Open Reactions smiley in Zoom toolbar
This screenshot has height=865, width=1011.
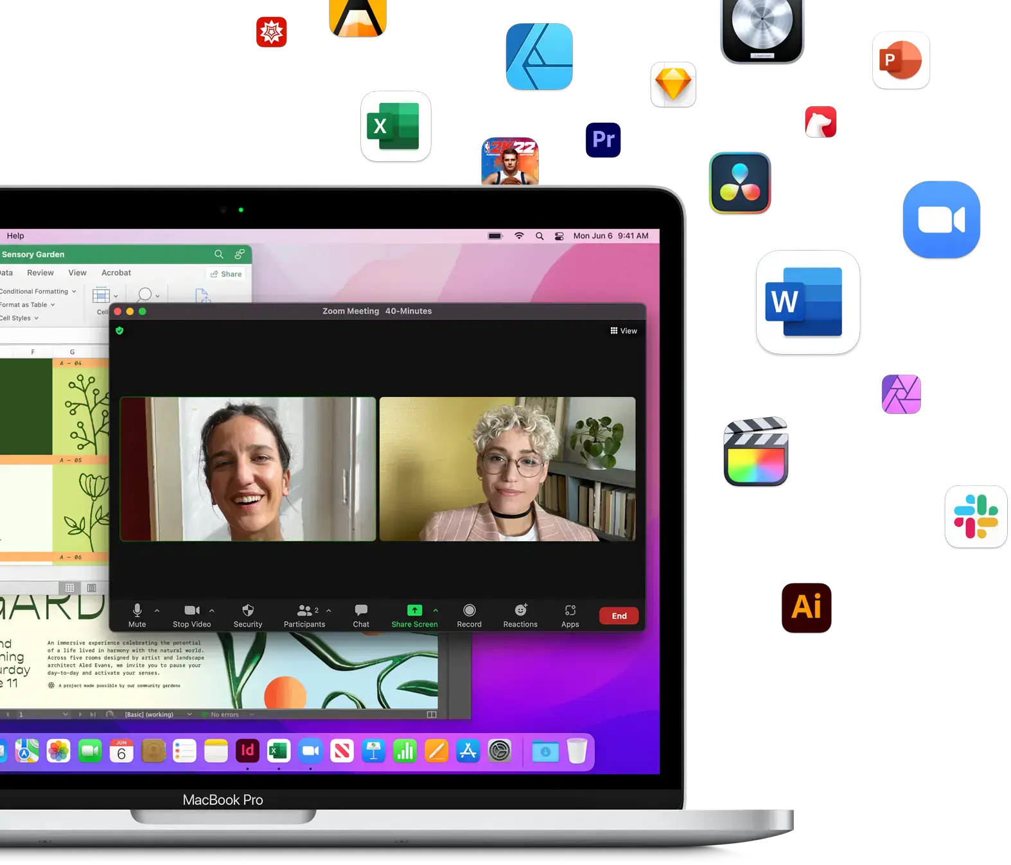[x=521, y=610]
